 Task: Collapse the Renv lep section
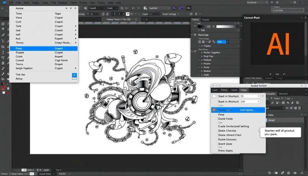[192, 35]
